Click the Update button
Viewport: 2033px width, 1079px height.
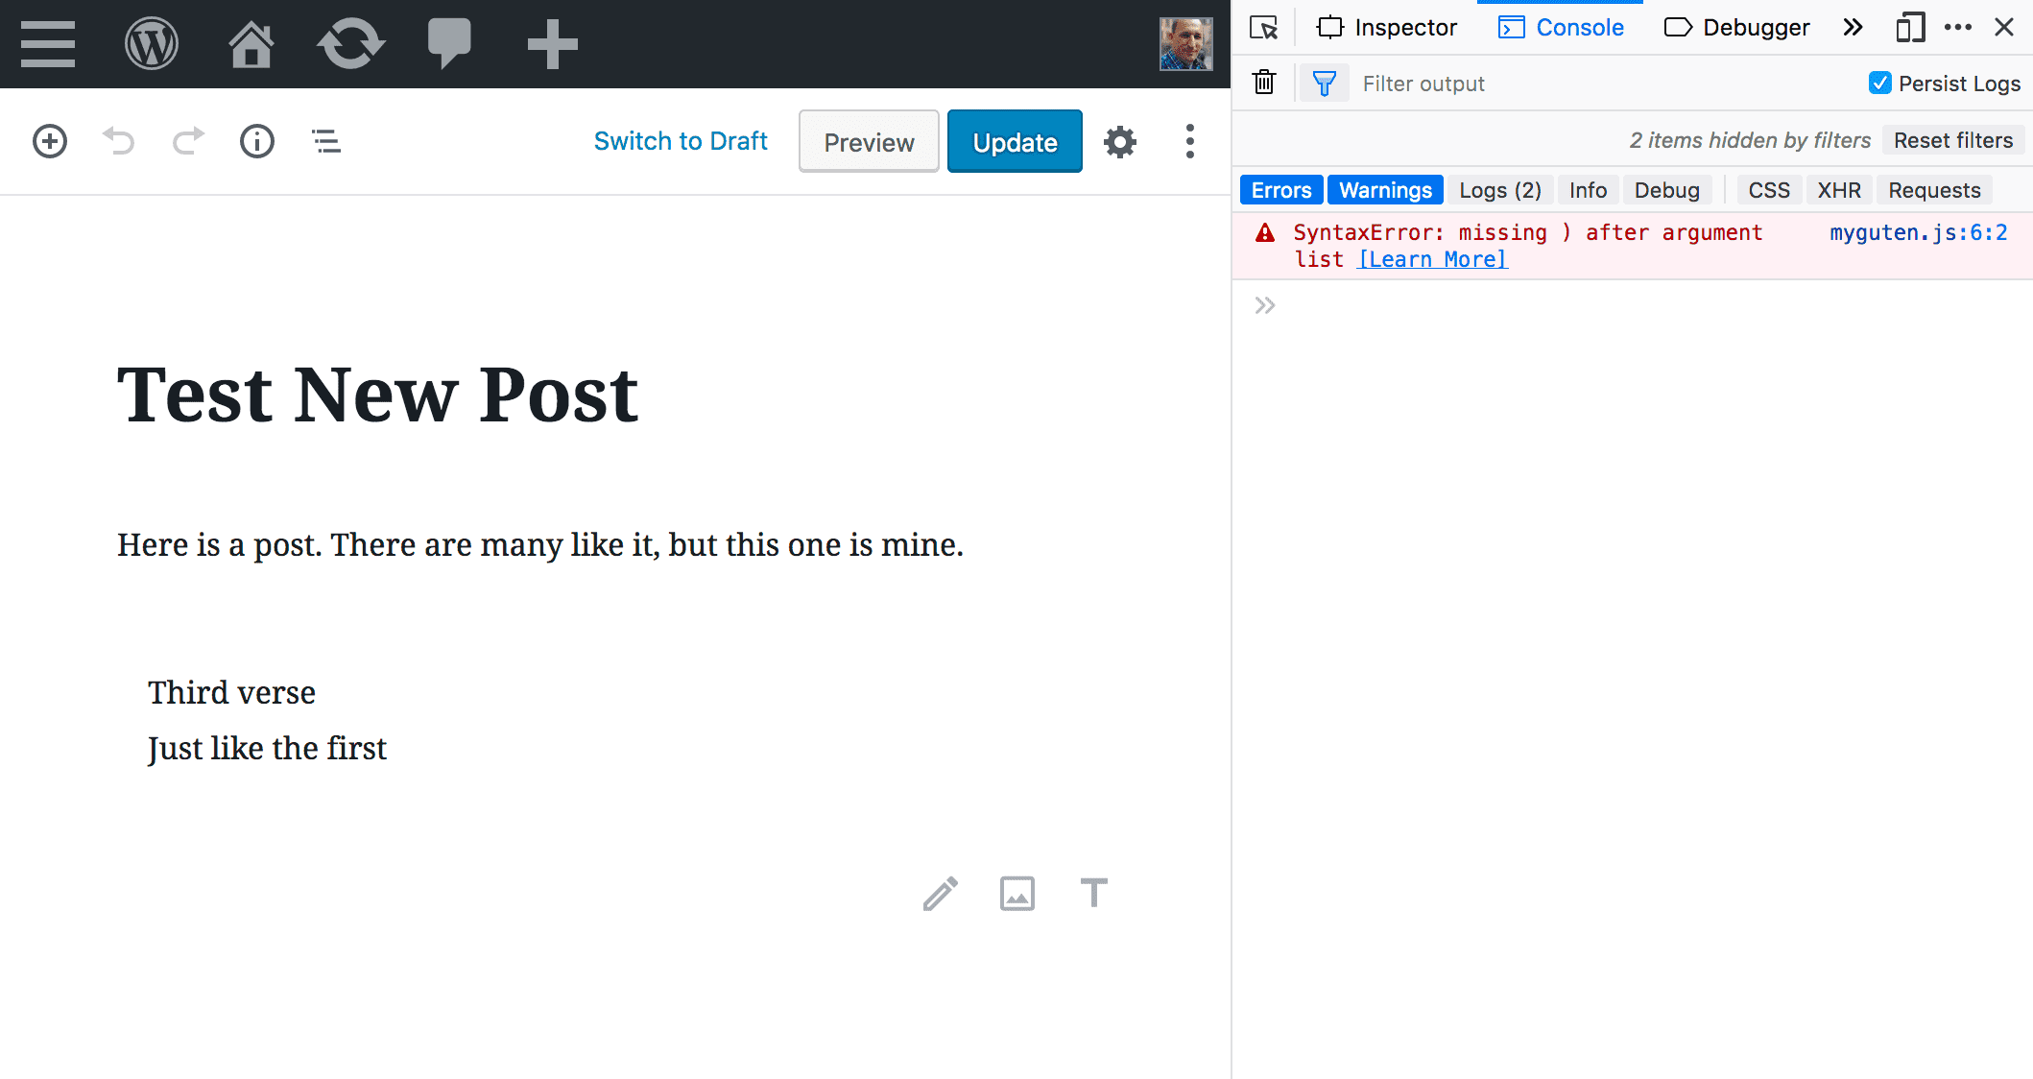[x=1015, y=142]
